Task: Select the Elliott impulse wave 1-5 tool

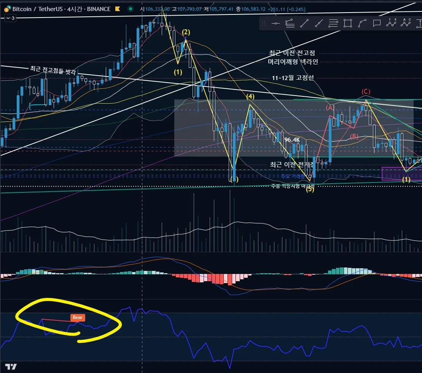Action: click(391, 22)
